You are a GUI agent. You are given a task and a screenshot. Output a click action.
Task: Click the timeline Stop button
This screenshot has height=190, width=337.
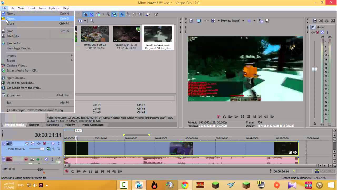tap(96, 171)
